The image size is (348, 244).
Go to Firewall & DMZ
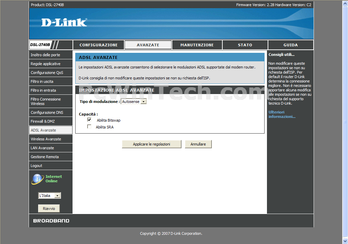(51, 121)
